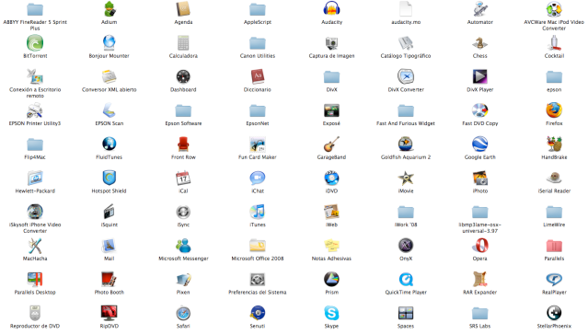Screen dimensions: 588x334
Task: Open the Canon Utilities folder
Action: (258, 43)
